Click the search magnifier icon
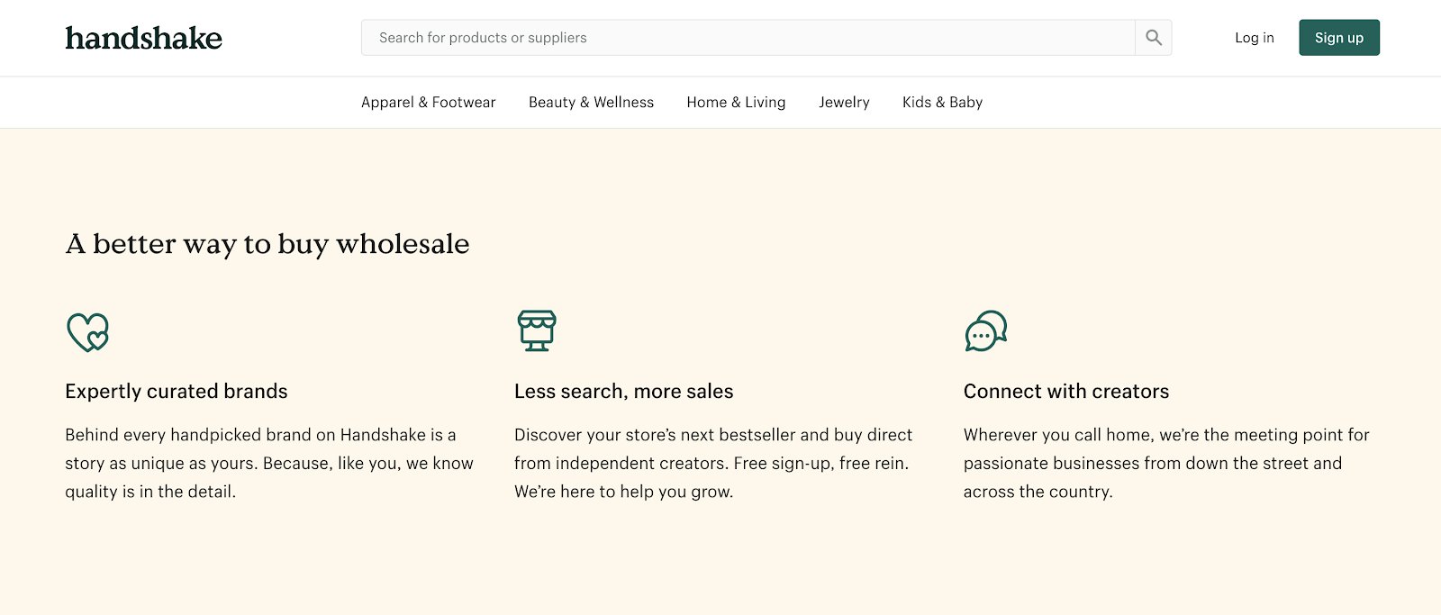The image size is (1441, 615). [x=1153, y=38]
